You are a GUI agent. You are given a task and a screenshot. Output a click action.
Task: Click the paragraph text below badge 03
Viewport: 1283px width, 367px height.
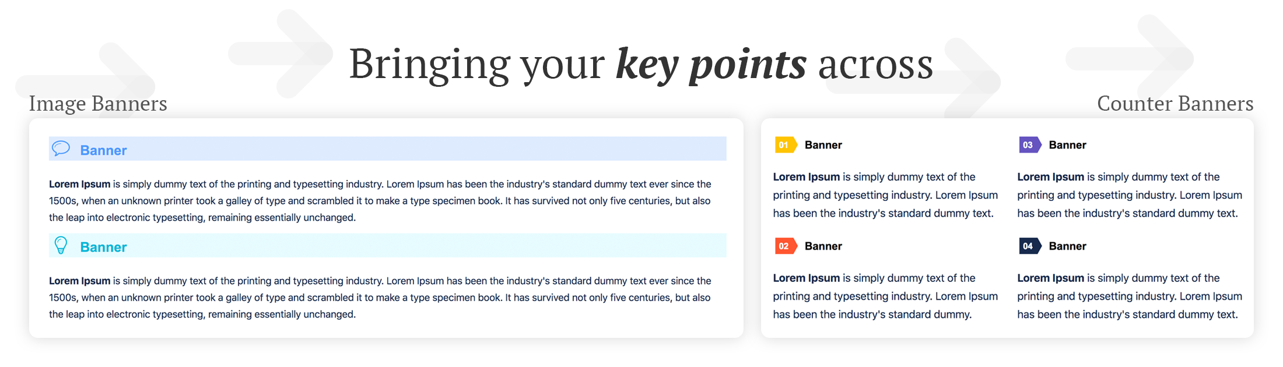click(1129, 195)
